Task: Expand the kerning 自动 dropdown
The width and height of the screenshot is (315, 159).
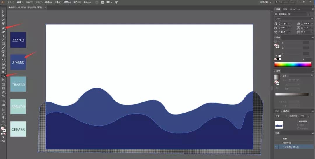Action: coord(289,32)
